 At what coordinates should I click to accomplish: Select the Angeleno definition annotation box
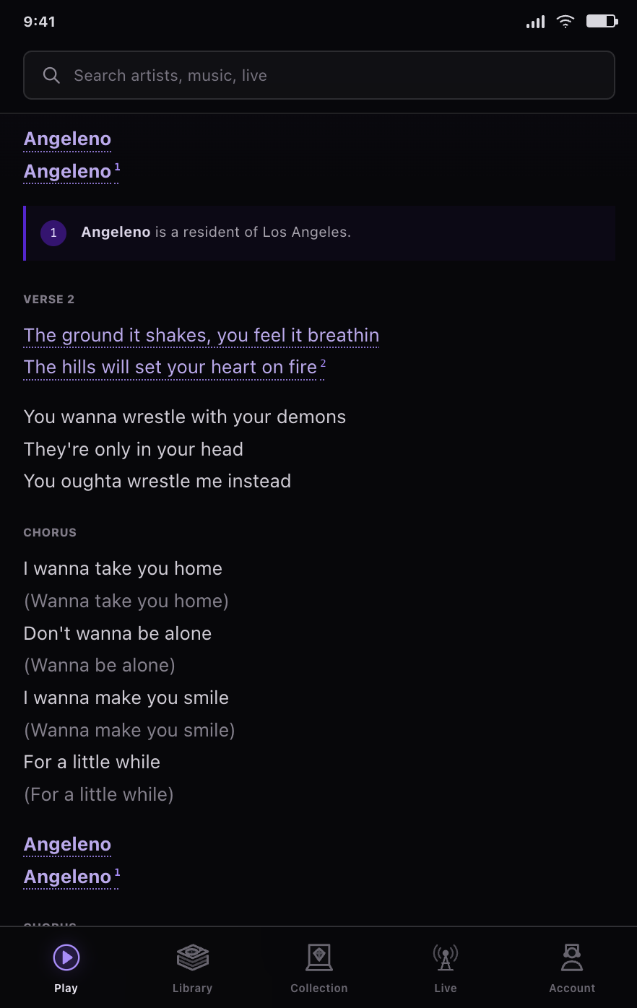click(x=319, y=233)
